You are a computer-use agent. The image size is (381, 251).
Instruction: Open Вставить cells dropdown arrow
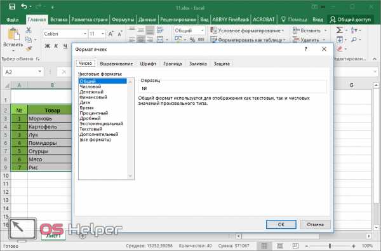click(x=325, y=31)
